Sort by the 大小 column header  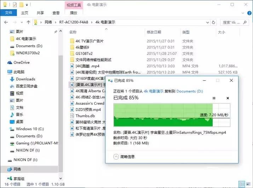(x=222, y=32)
